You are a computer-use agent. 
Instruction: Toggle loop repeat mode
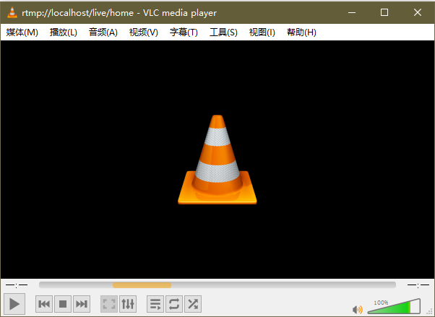[x=174, y=304]
